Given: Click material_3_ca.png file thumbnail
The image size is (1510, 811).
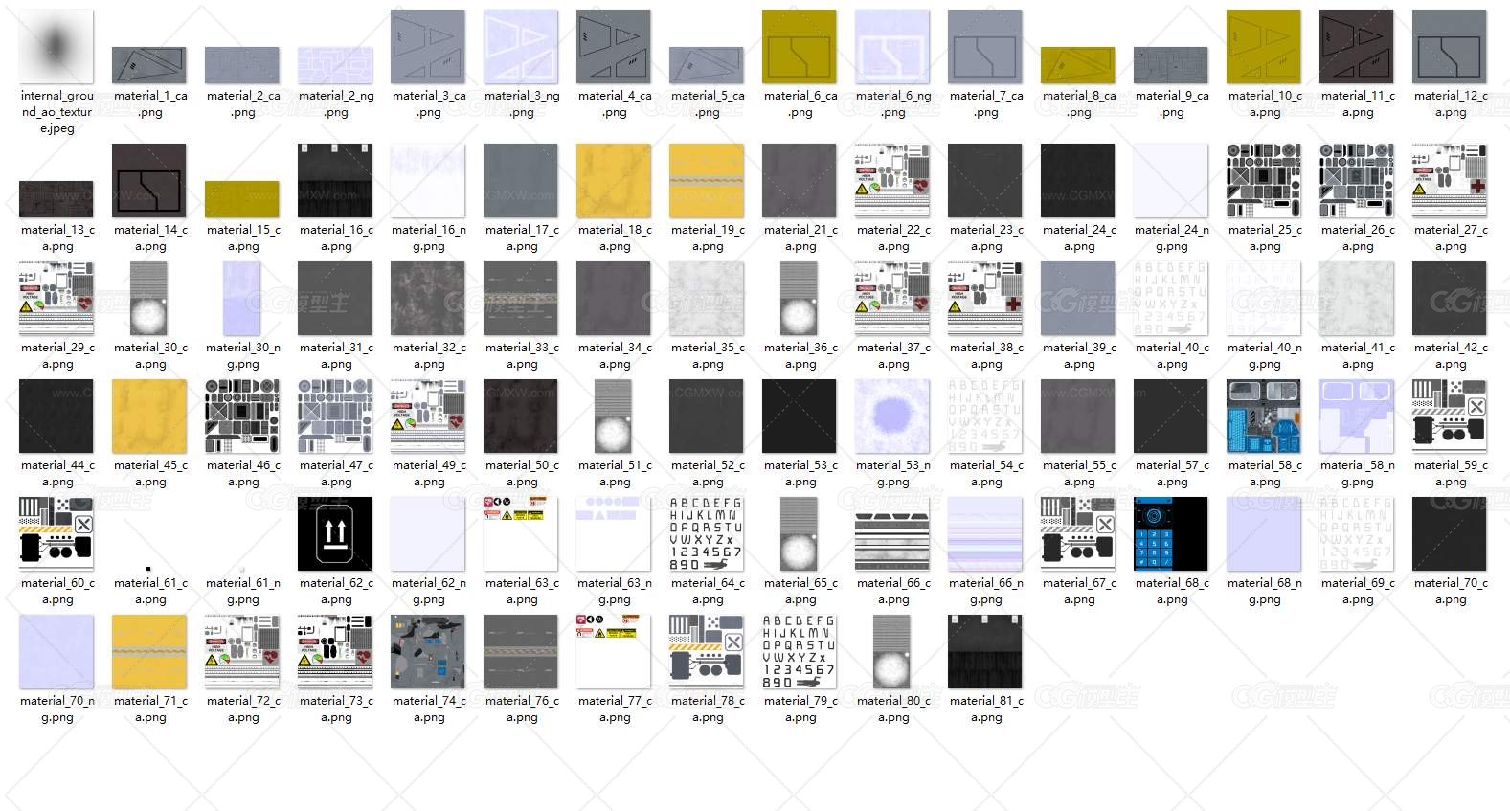Looking at the screenshot, I should coord(428,46).
